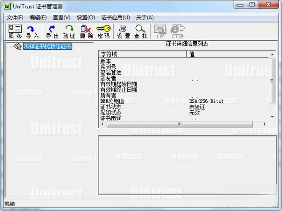Open the 编辑(E) menu
The width and height of the screenshot is (282, 211).
click(x=38, y=17)
